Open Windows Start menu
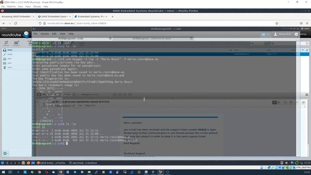Image resolution: width=311 pixels, height=175 pixels. click(3, 172)
